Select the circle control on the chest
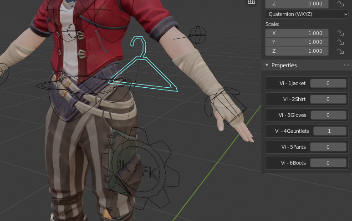Image resolution: width=352 pixels, height=221 pixels. 73,31
